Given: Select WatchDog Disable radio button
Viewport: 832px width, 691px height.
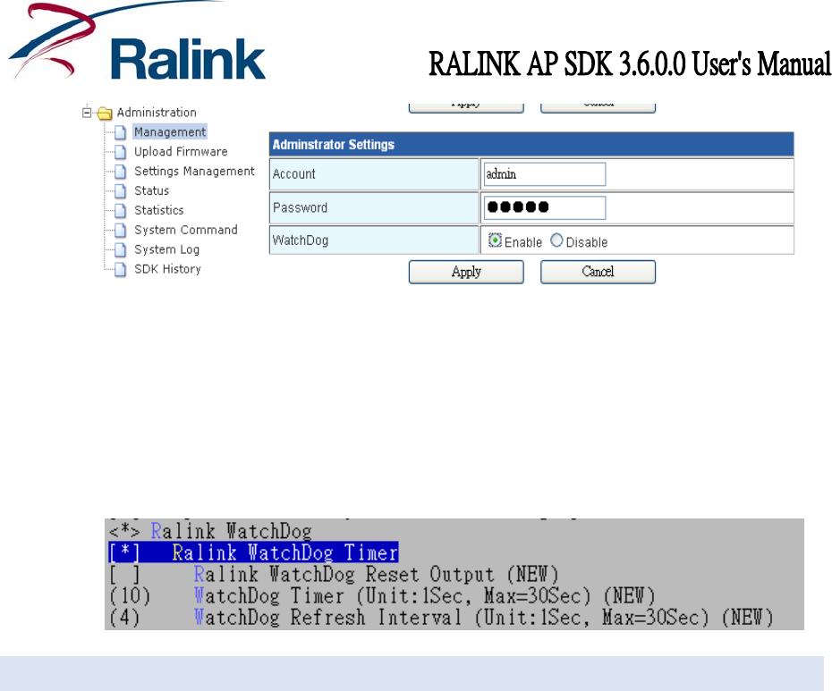Looking at the screenshot, I should click(556, 240).
